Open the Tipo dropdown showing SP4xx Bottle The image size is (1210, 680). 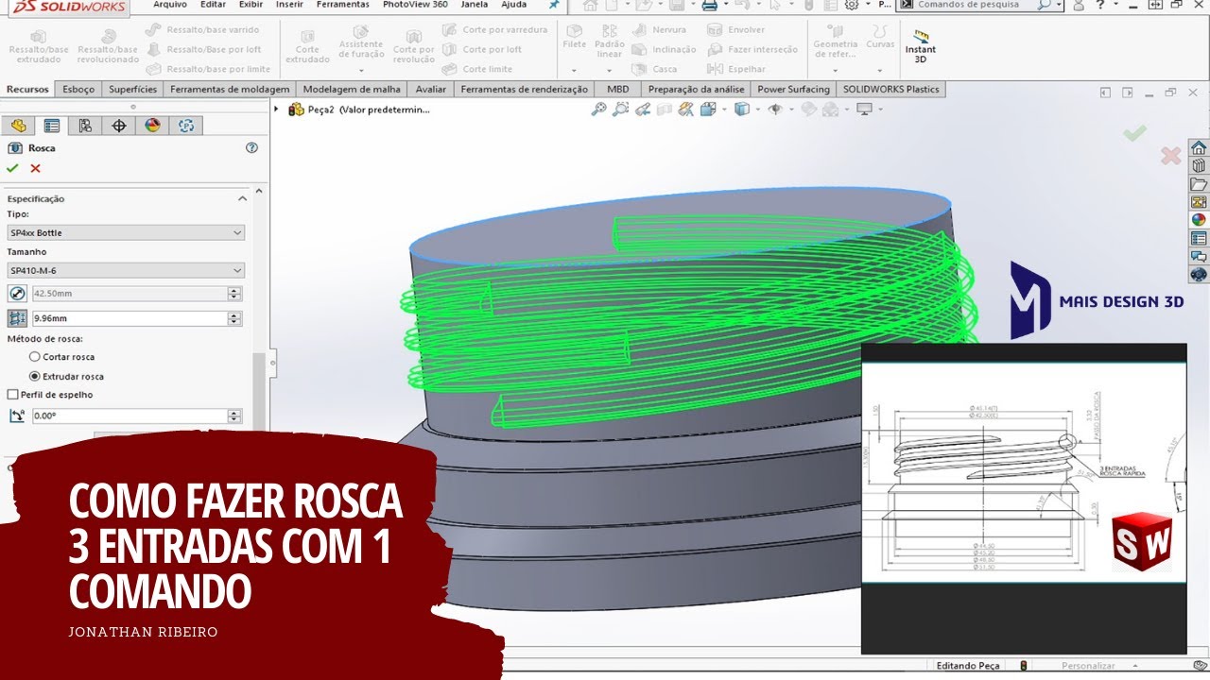[126, 232]
